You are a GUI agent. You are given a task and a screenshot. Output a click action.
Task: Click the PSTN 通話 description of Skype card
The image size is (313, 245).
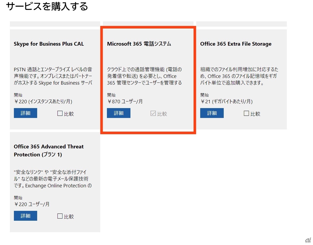coord(53,76)
